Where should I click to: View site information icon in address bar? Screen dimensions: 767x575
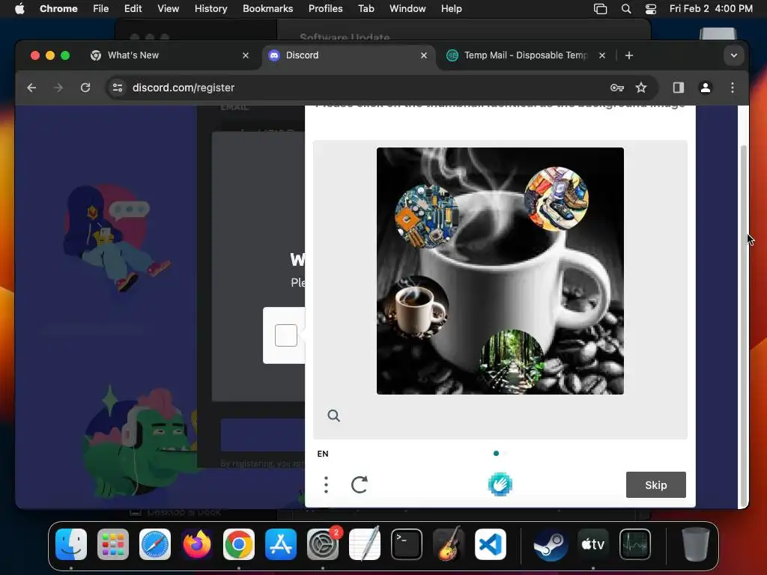pos(118,88)
